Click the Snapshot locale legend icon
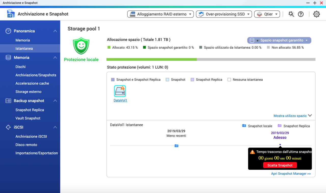 pos(244,126)
